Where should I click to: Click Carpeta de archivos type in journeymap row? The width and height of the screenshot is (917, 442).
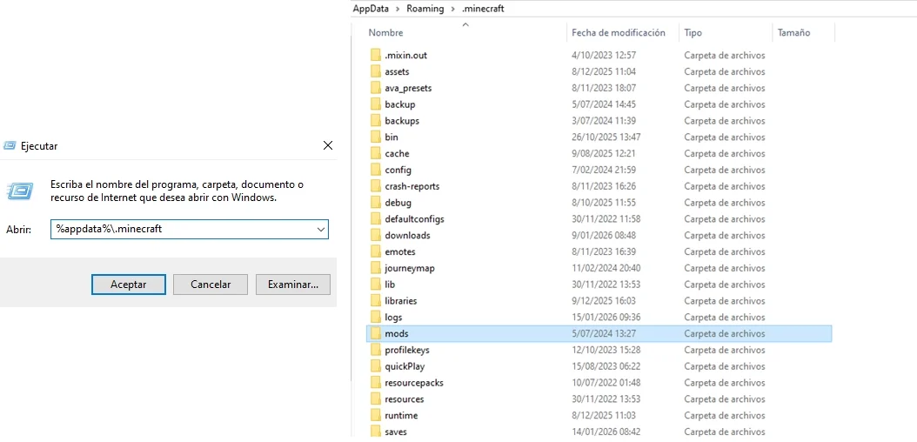725,268
